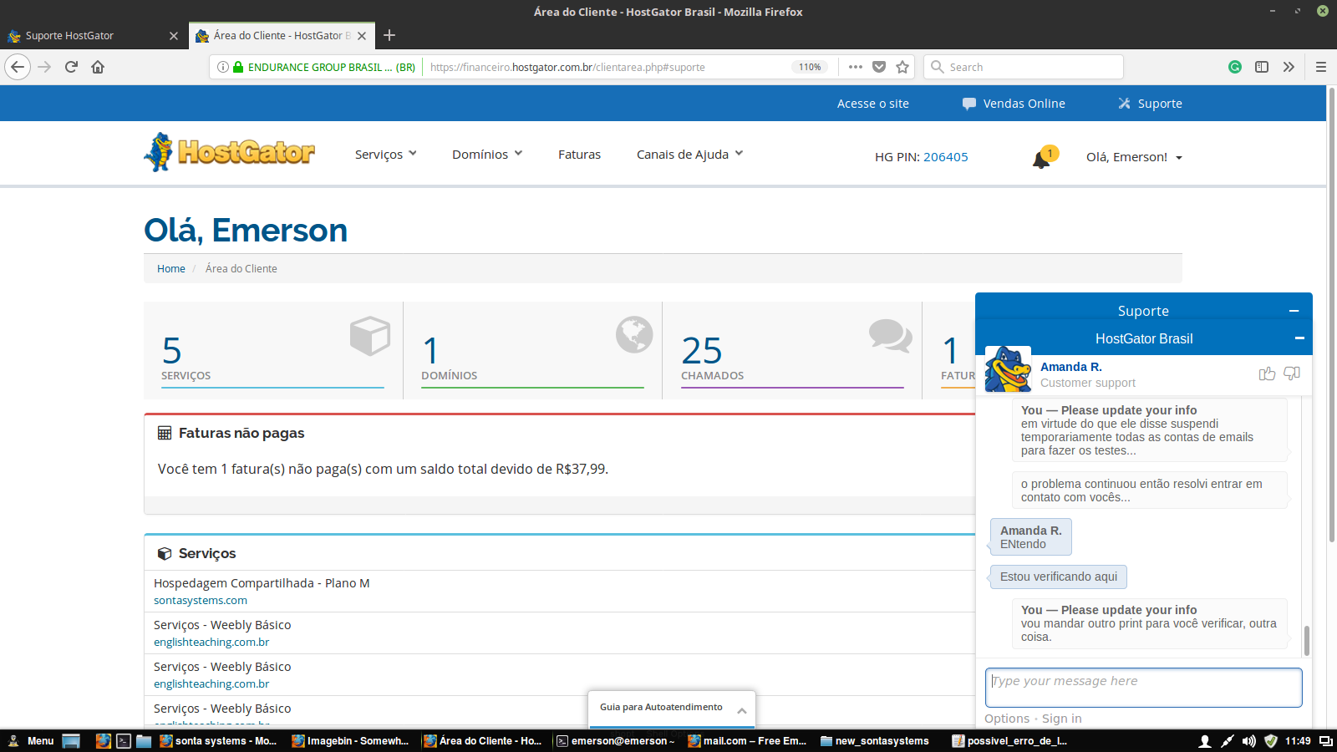The height and width of the screenshot is (752, 1337).
Task: Click the Firefox search box
Action: tap(1024, 67)
